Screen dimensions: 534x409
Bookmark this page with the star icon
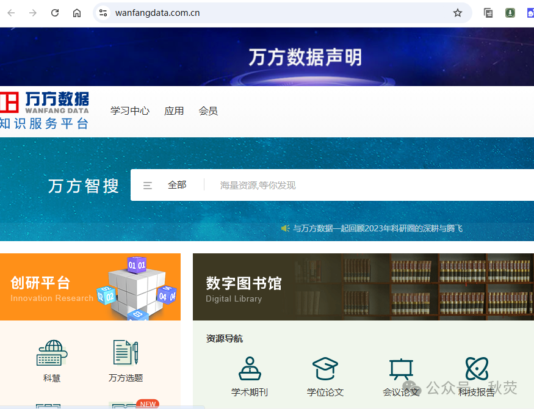click(x=457, y=13)
